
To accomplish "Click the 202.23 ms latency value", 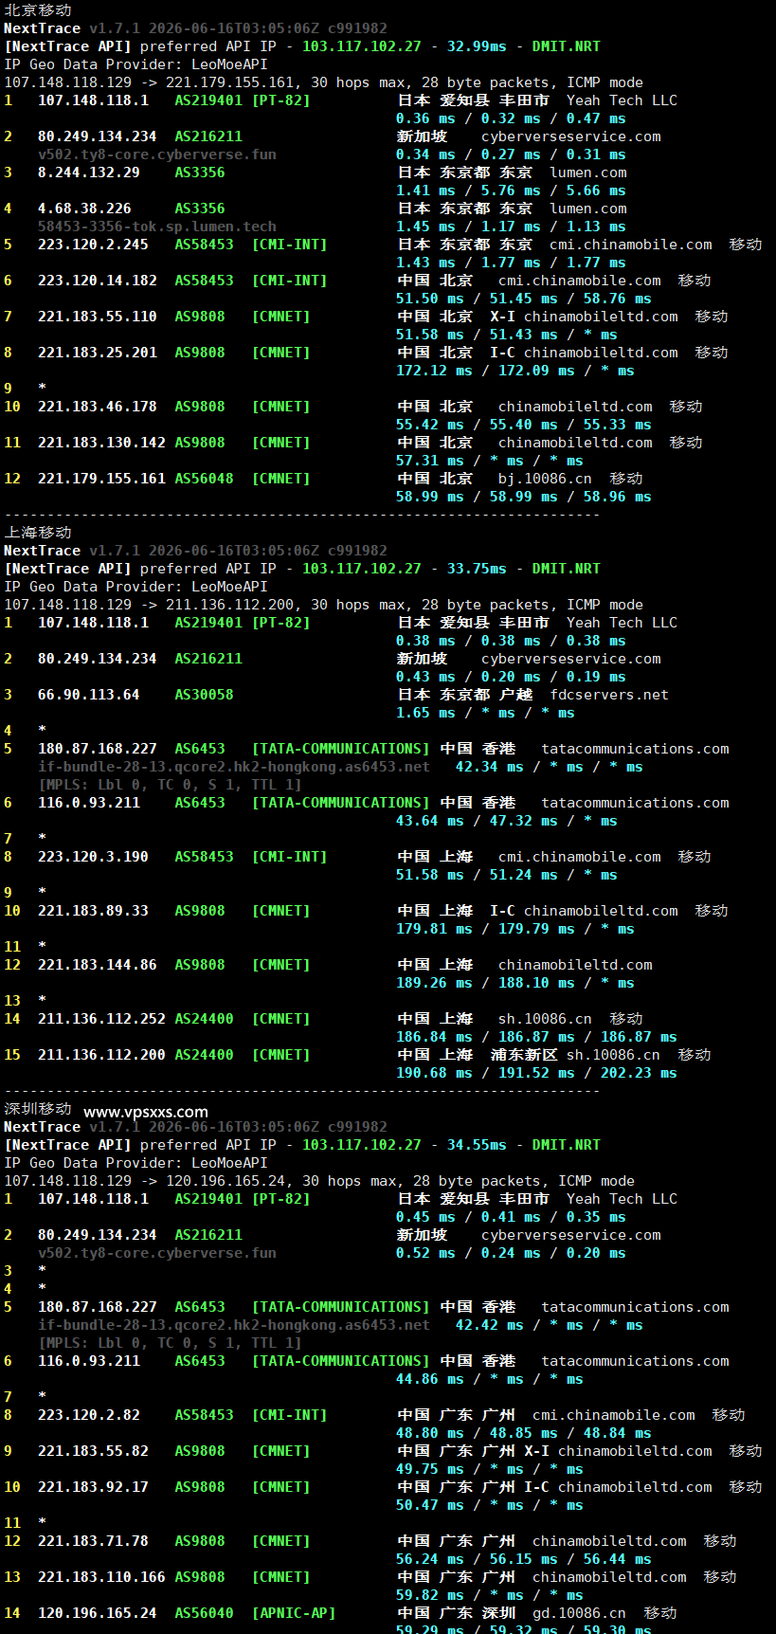I will pyautogui.click(x=639, y=1073).
